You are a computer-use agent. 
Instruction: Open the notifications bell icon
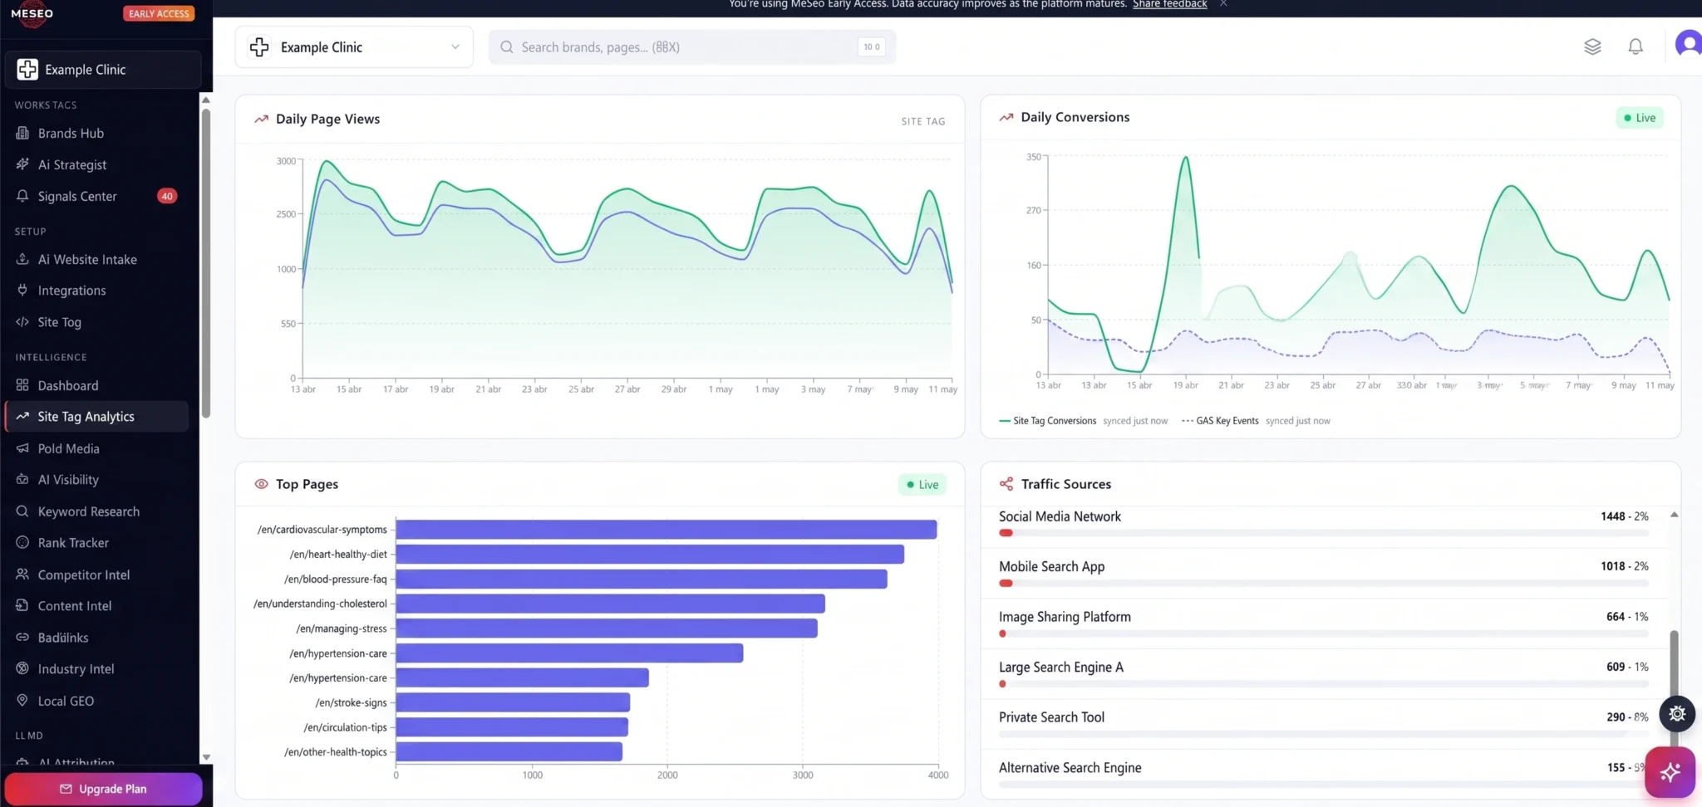click(x=1635, y=46)
